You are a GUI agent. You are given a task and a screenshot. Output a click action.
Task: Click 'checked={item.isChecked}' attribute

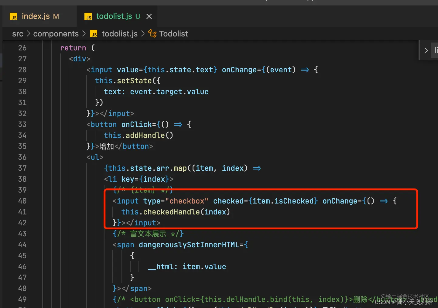[265, 201]
